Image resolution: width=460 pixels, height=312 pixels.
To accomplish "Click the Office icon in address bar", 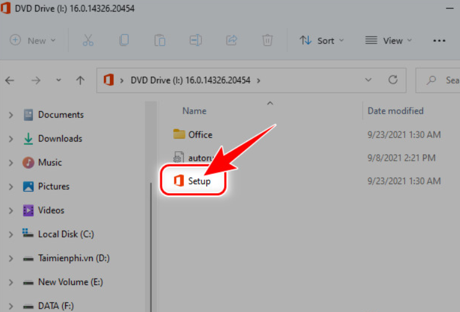I will tap(109, 80).
